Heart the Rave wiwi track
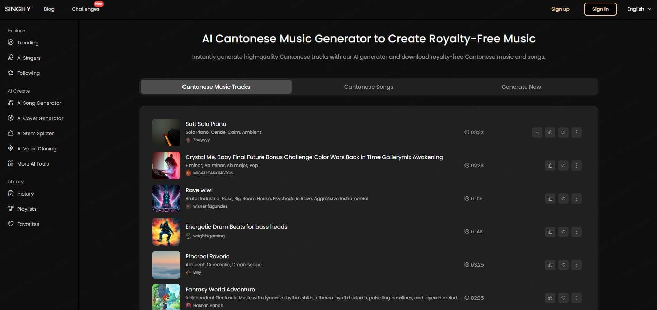This screenshot has height=310, width=657. [563, 199]
